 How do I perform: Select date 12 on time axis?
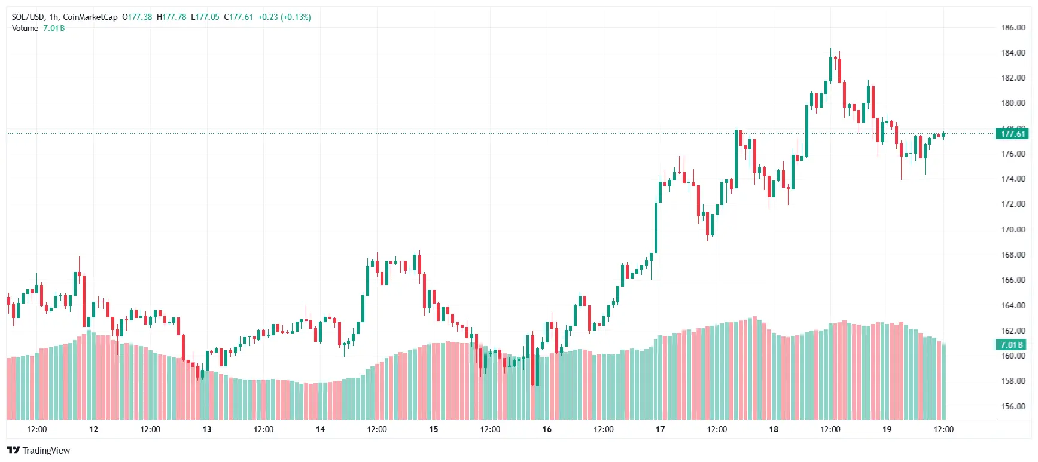coord(93,429)
